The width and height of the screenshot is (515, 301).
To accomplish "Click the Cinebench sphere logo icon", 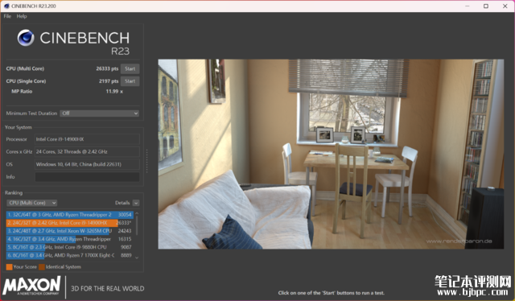I will coord(26,38).
